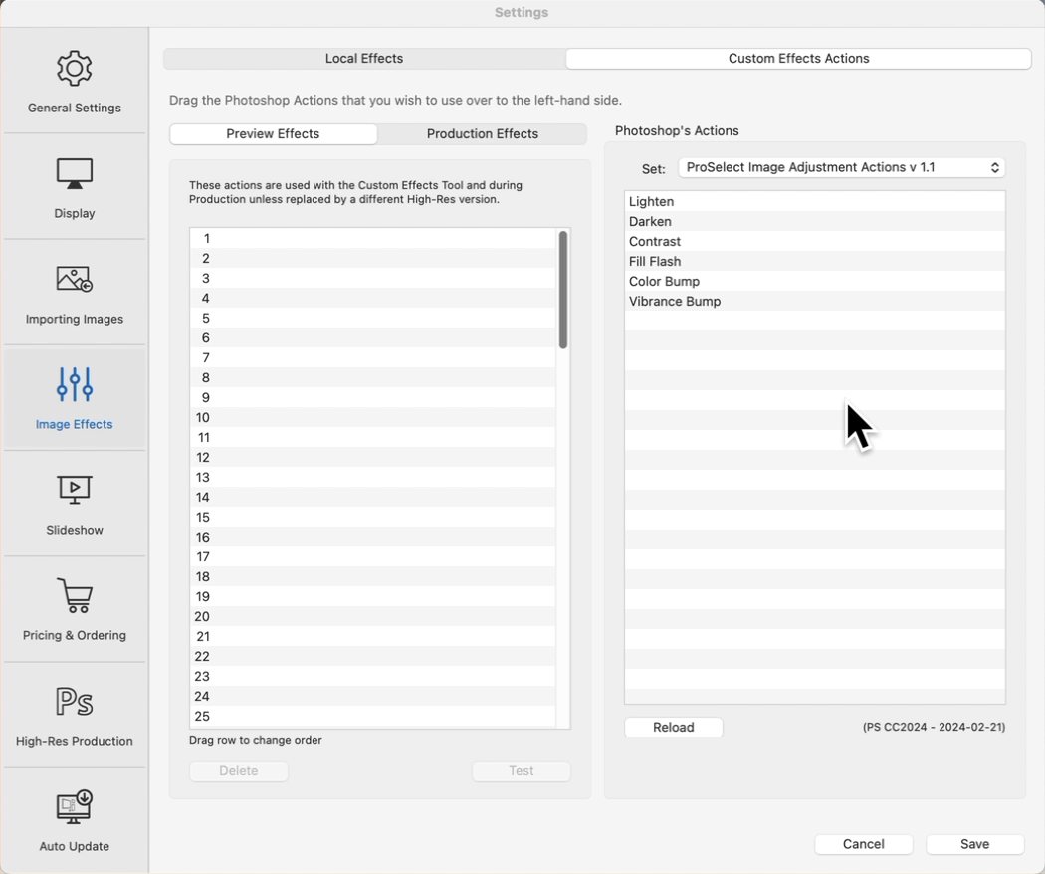
Task: Select the Fill Flash action
Action: pyautogui.click(x=655, y=262)
